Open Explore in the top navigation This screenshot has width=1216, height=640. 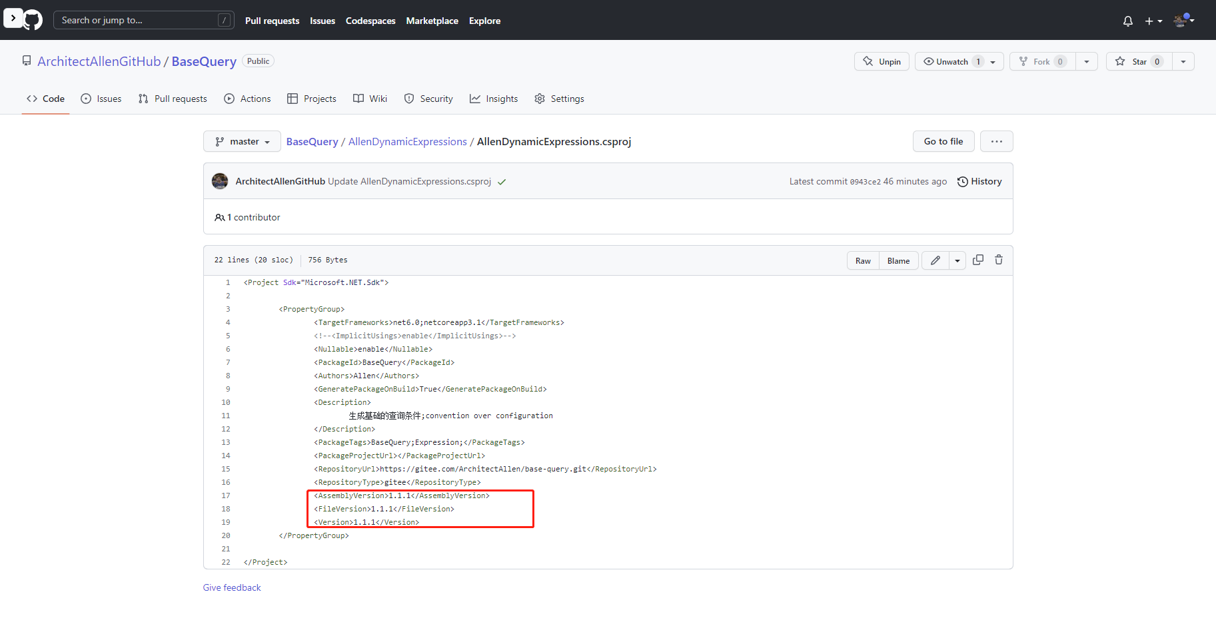point(484,21)
